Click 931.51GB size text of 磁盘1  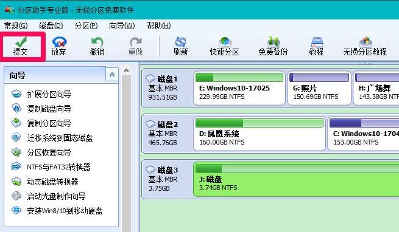[x=163, y=97]
